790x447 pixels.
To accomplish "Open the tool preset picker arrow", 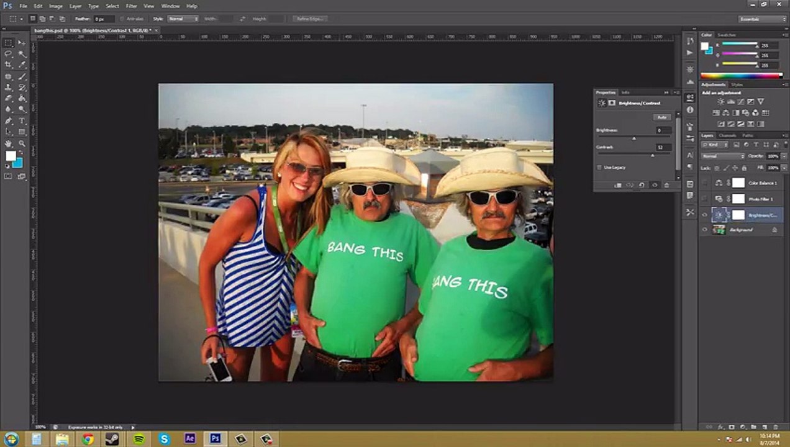I will (22, 19).
